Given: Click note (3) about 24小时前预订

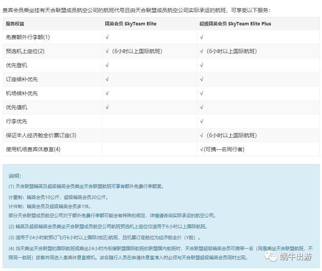Looking at the screenshot, I should click(x=104, y=238).
